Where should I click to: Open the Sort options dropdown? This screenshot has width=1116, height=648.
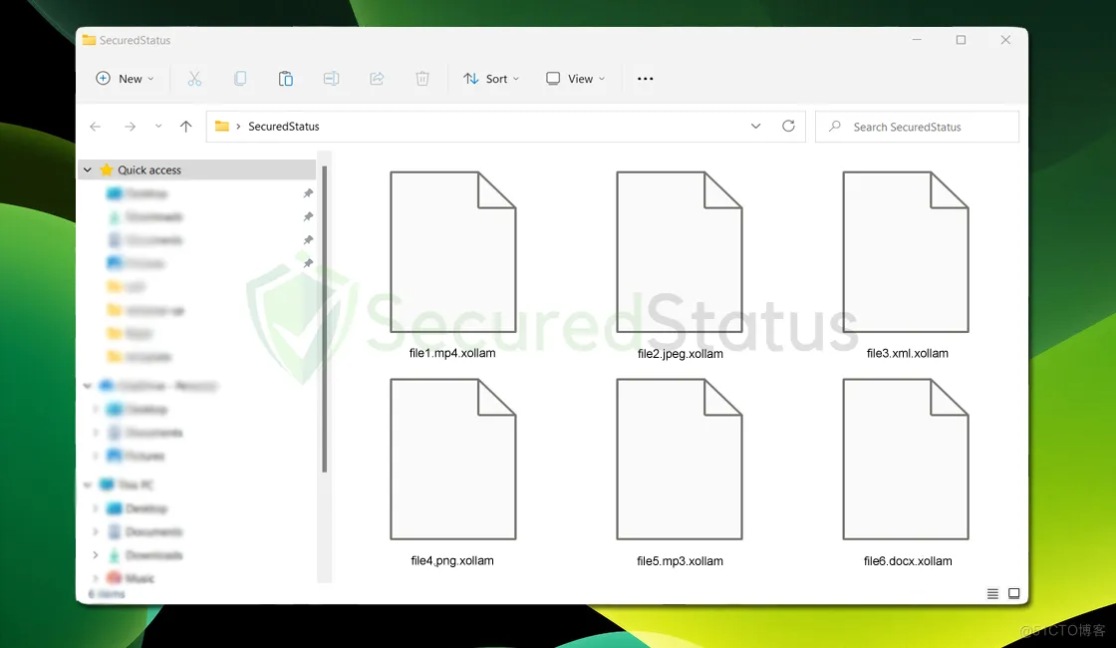491,79
